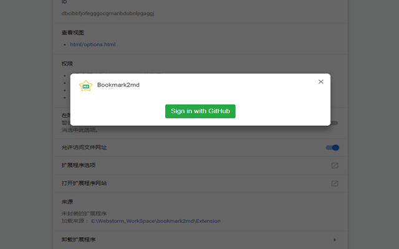Click the 扩展程序选项 row label
Viewport: 399px width, 249px height.
[79, 165]
